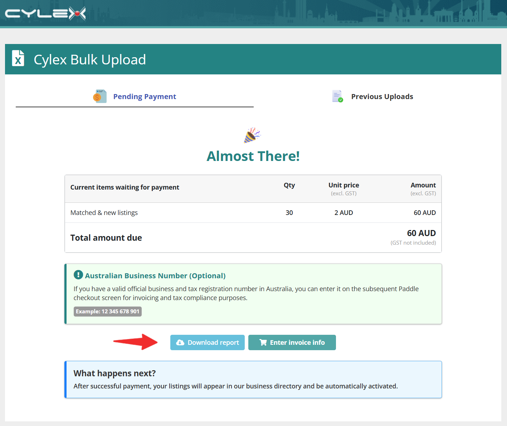Click the Example: 12 345 678 901 badge
The width and height of the screenshot is (507, 426).
[107, 312]
